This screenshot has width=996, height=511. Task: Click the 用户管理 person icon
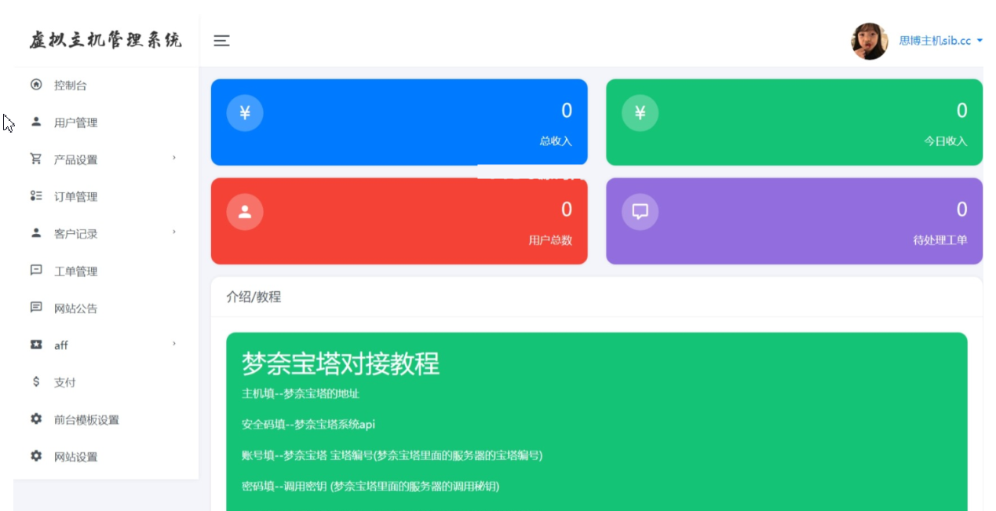pyautogui.click(x=36, y=122)
